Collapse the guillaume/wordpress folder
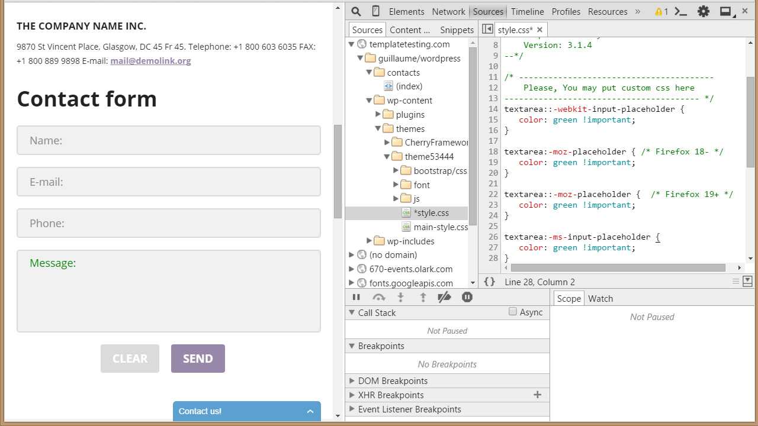The image size is (758, 426). (360, 59)
